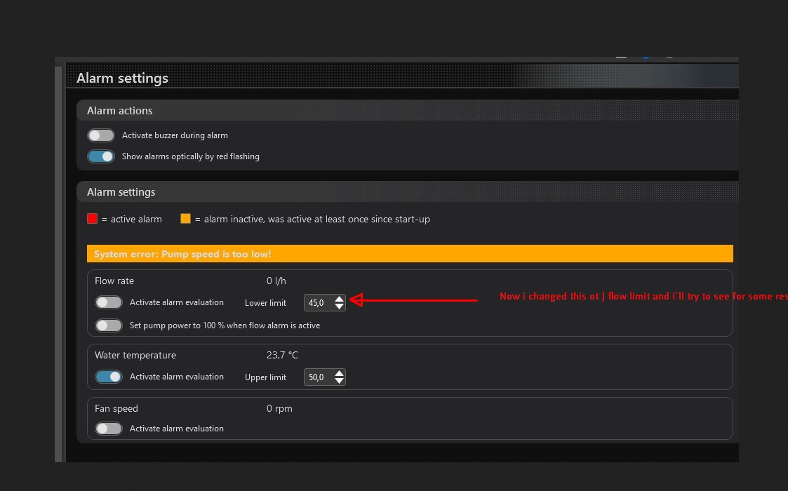Activate fan speed alarm evaluation

109,429
